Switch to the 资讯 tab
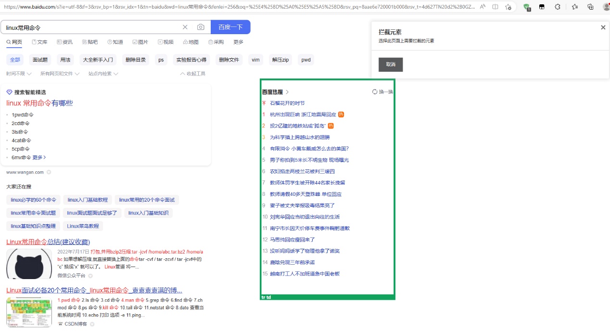Screen dimensions: 610x332 (64, 42)
